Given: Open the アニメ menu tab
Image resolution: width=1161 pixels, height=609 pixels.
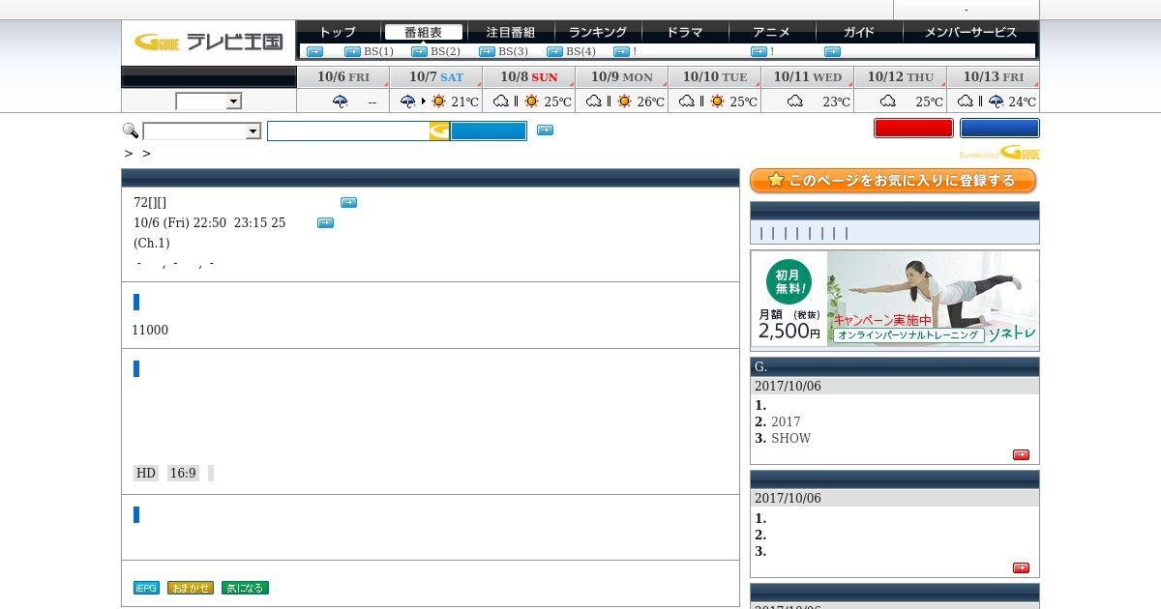Looking at the screenshot, I should pyautogui.click(x=771, y=32).
